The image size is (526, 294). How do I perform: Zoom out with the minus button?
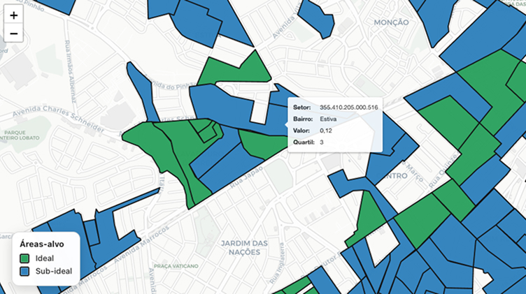tap(13, 33)
